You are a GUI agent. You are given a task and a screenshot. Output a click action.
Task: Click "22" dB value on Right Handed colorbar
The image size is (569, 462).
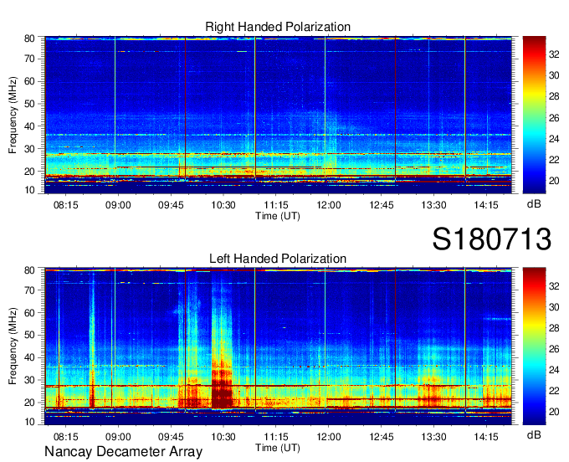click(x=554, y=160)
